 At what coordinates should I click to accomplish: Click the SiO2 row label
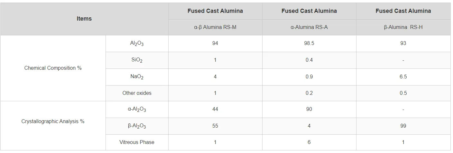pyautogui.click(x=137, y=60)
